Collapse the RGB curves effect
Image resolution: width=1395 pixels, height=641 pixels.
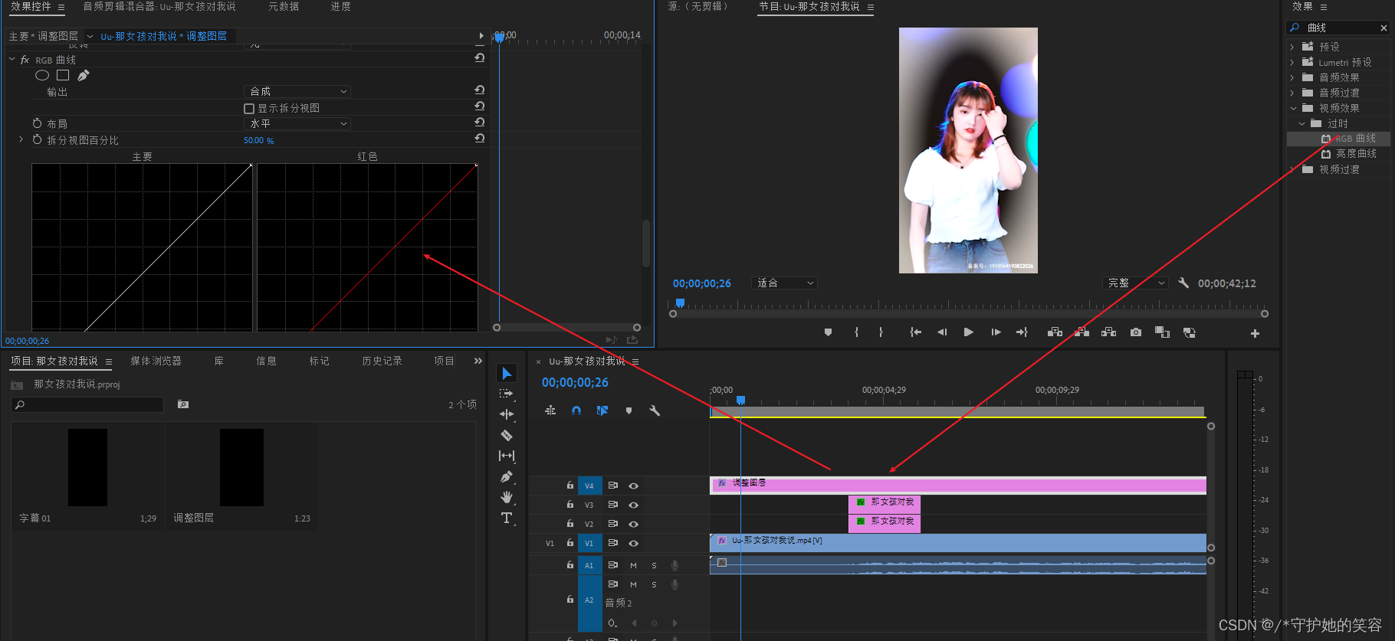pyautogui.click(x=11, y=59)
